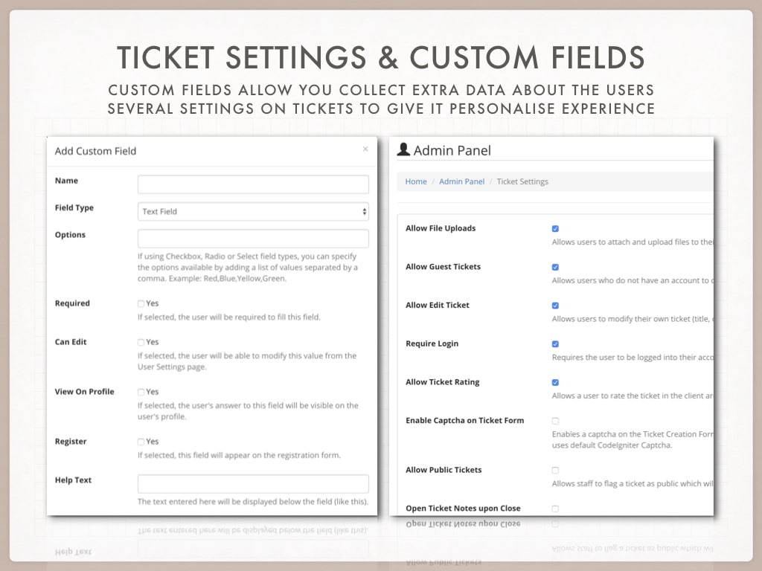
Task: Click the Name input field
Action: [253, 184]
